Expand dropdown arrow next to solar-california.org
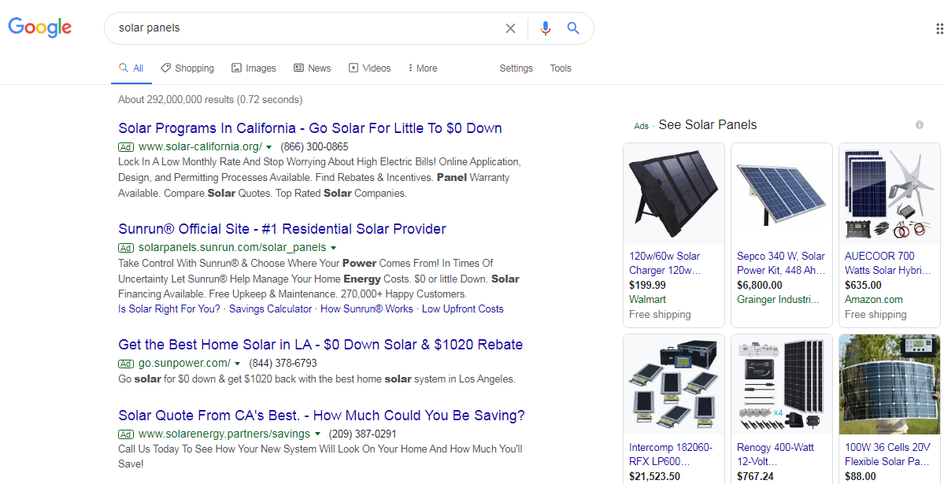 tap(269, 147)
